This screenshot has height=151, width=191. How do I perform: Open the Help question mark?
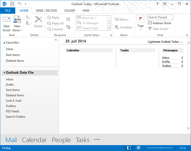(157, 4)
